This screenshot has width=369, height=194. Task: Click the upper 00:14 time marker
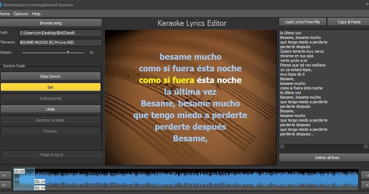point(40,182)
